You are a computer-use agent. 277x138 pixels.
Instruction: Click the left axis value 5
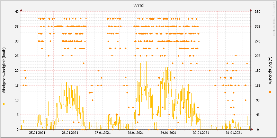[x=18, y=115]
